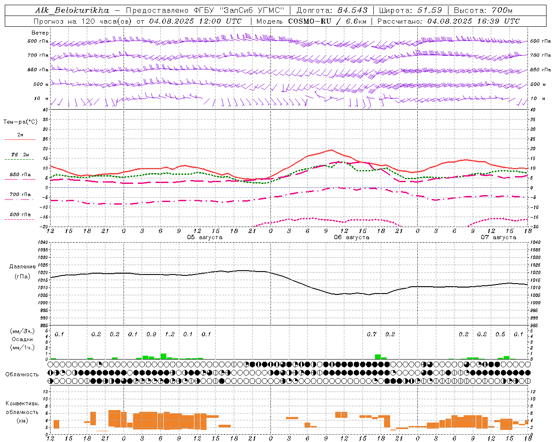Click the 'Td 2м' dashed legend sample
The image size is (553, 442).
19,160
